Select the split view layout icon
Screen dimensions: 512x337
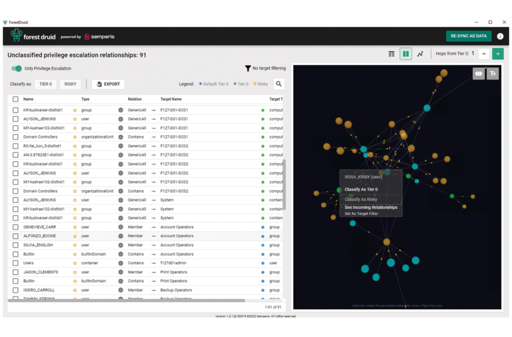click(406, 54)
